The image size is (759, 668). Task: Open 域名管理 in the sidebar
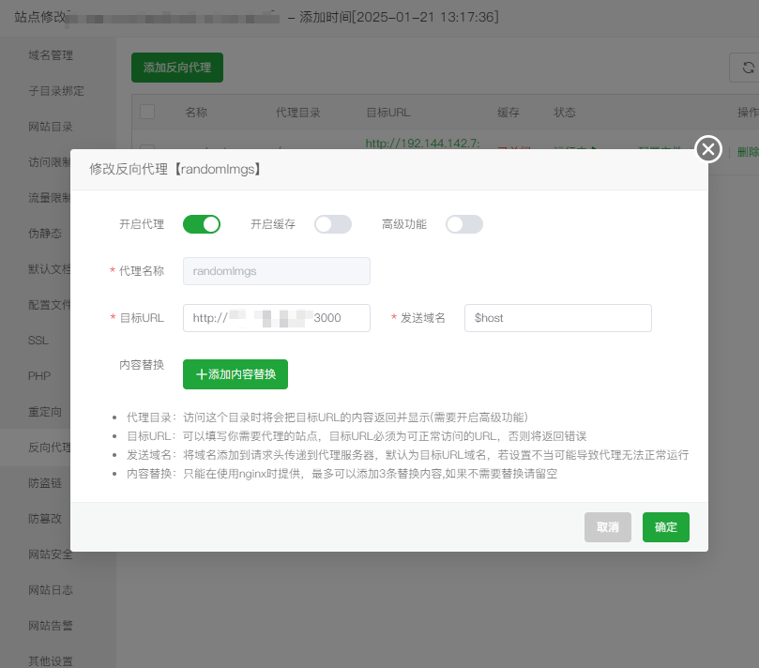(x=51, y=55)
